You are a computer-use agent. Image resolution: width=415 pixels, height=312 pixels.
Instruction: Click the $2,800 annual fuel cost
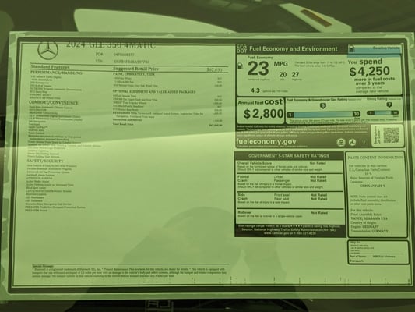(x=264, y=114)
